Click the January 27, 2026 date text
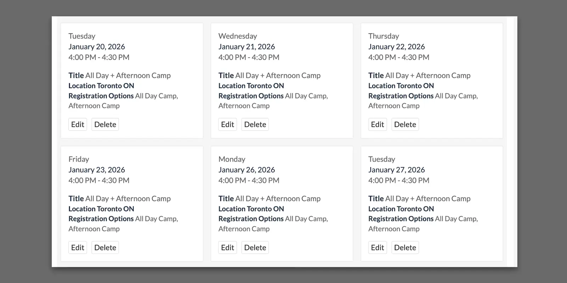 pyautogui.click(x=397, y=170)
